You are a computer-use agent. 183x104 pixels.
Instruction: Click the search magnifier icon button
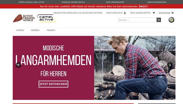tap(159, 20)
